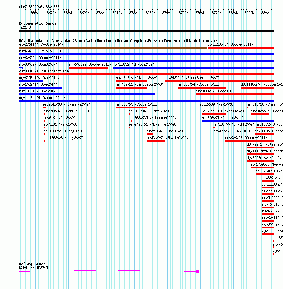The image size is (283, 289).
Task: Click the esv2032041 (Bentley2008) label
Action: pos(151,111)
